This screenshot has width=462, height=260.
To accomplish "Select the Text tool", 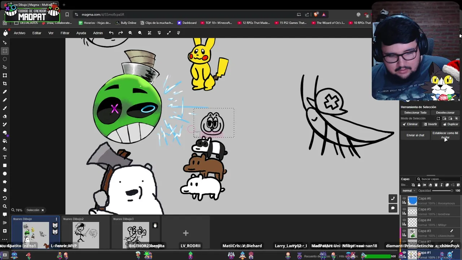I will (5, 157).
